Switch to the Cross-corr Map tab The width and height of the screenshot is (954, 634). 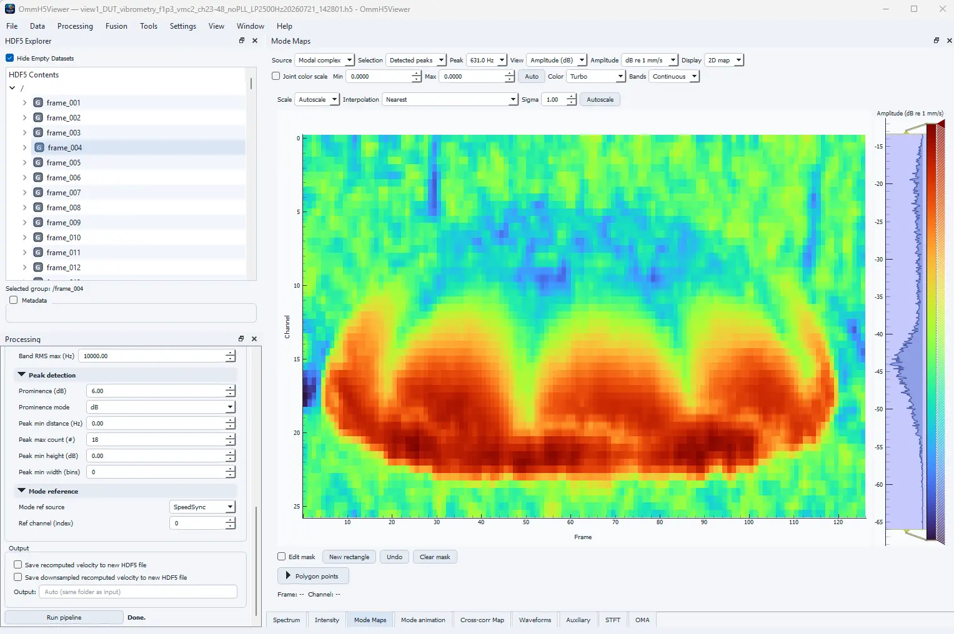[x=482, y=620]
